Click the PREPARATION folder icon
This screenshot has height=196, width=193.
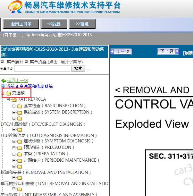(20, 154)
